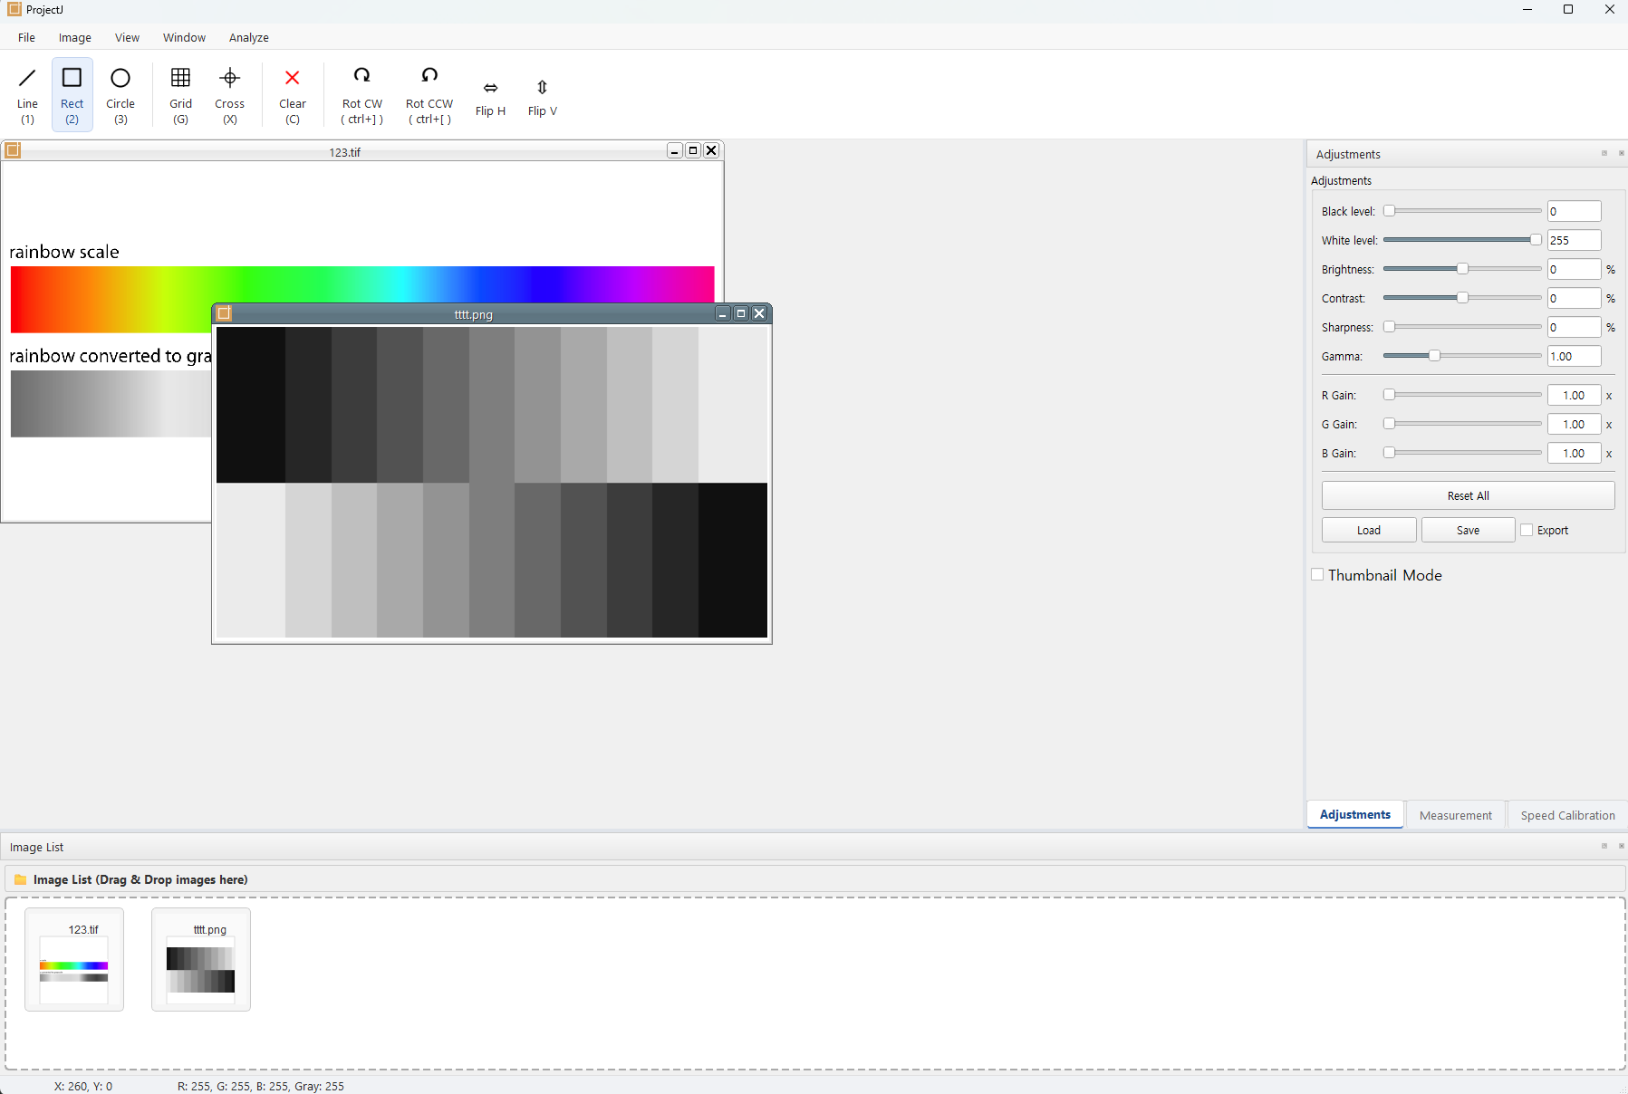Flip the image vertically
This screenshot has width=1628, height=1094.
(x=542, y=96)
